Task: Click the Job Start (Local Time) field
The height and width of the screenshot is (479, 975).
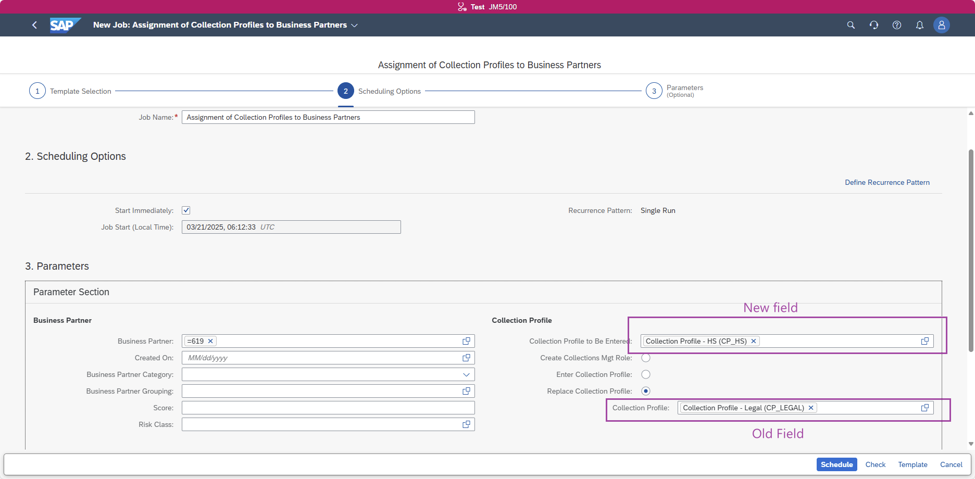Action: tap(291, 227)
